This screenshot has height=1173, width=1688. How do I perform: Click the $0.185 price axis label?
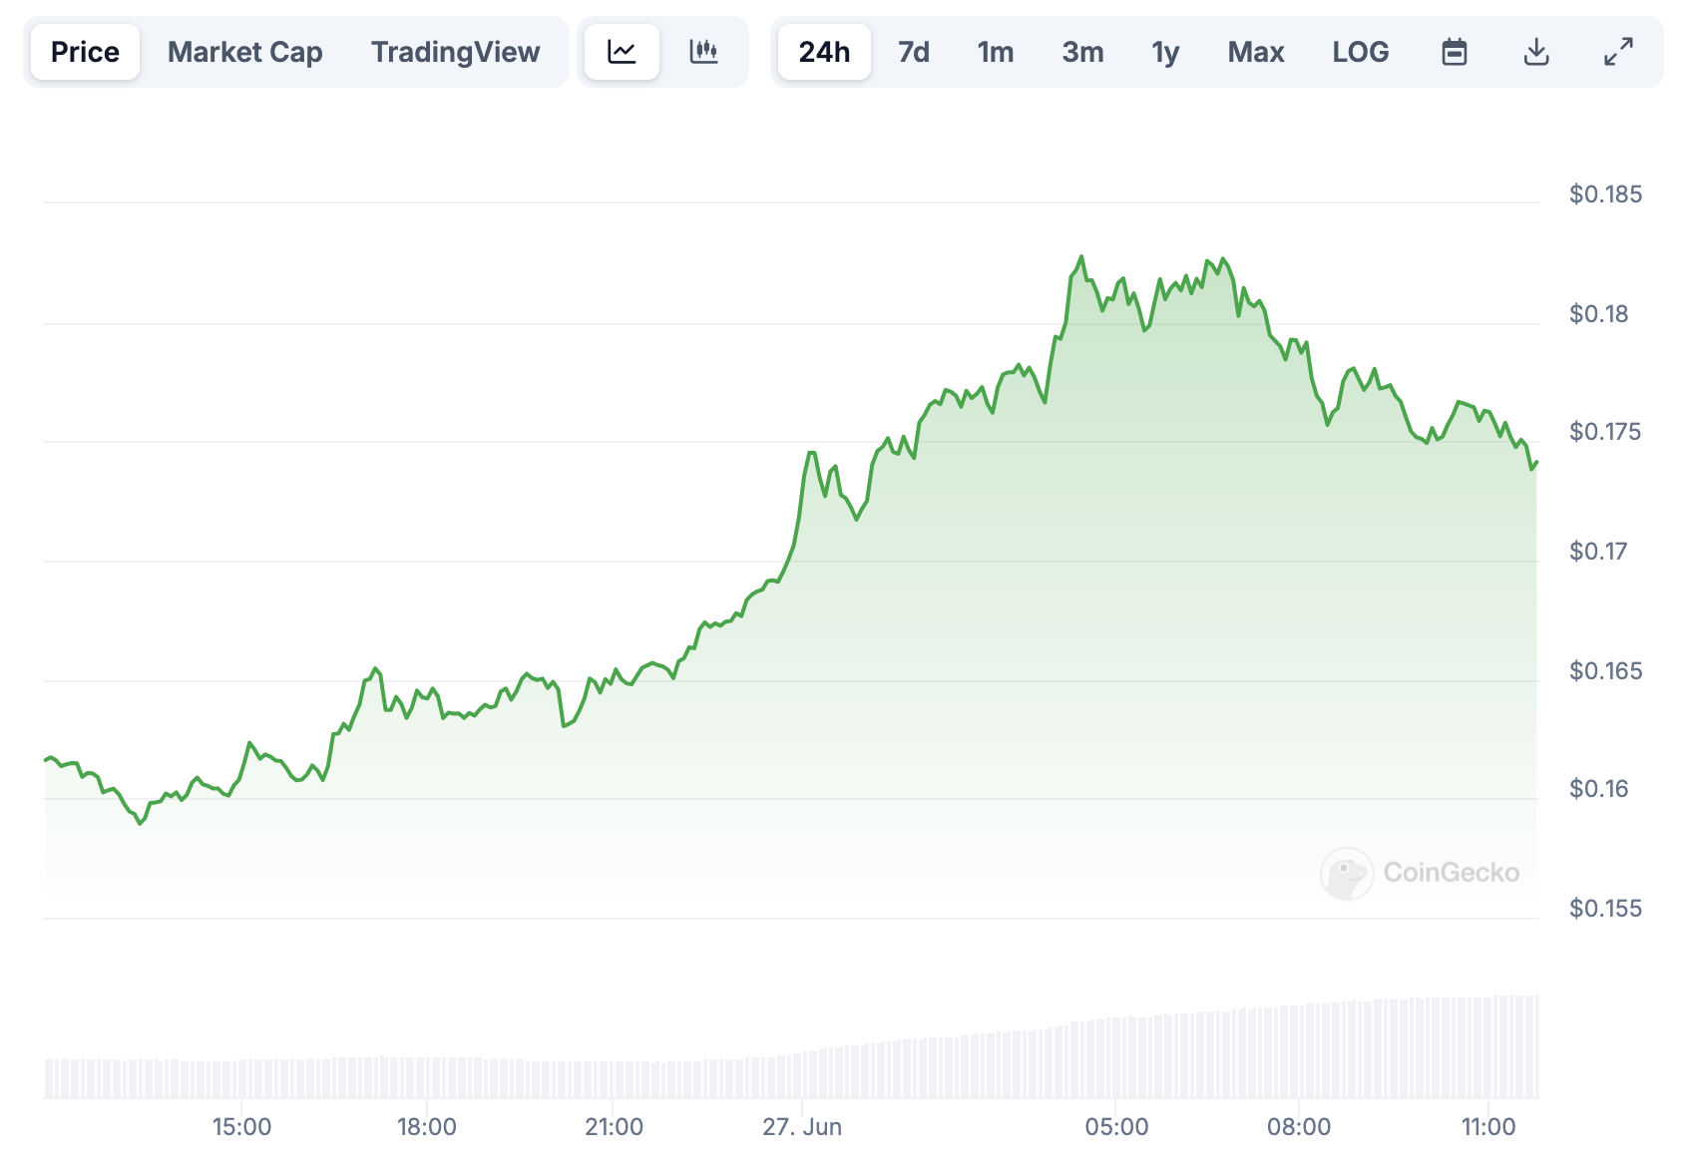pyautogui.click(x=1605, y=195)
